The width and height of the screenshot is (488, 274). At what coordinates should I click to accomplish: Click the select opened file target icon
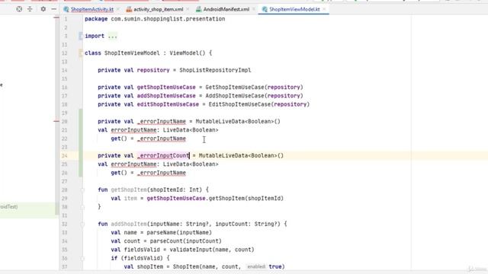pos(19,9)
